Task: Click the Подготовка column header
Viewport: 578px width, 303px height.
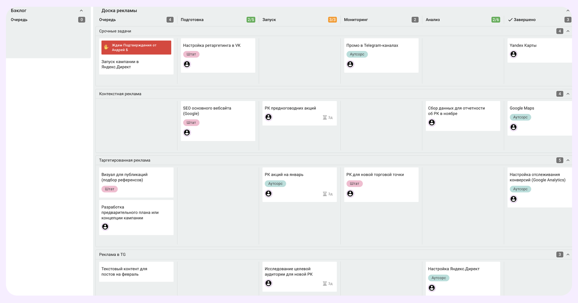Action: tap(192, 20)
